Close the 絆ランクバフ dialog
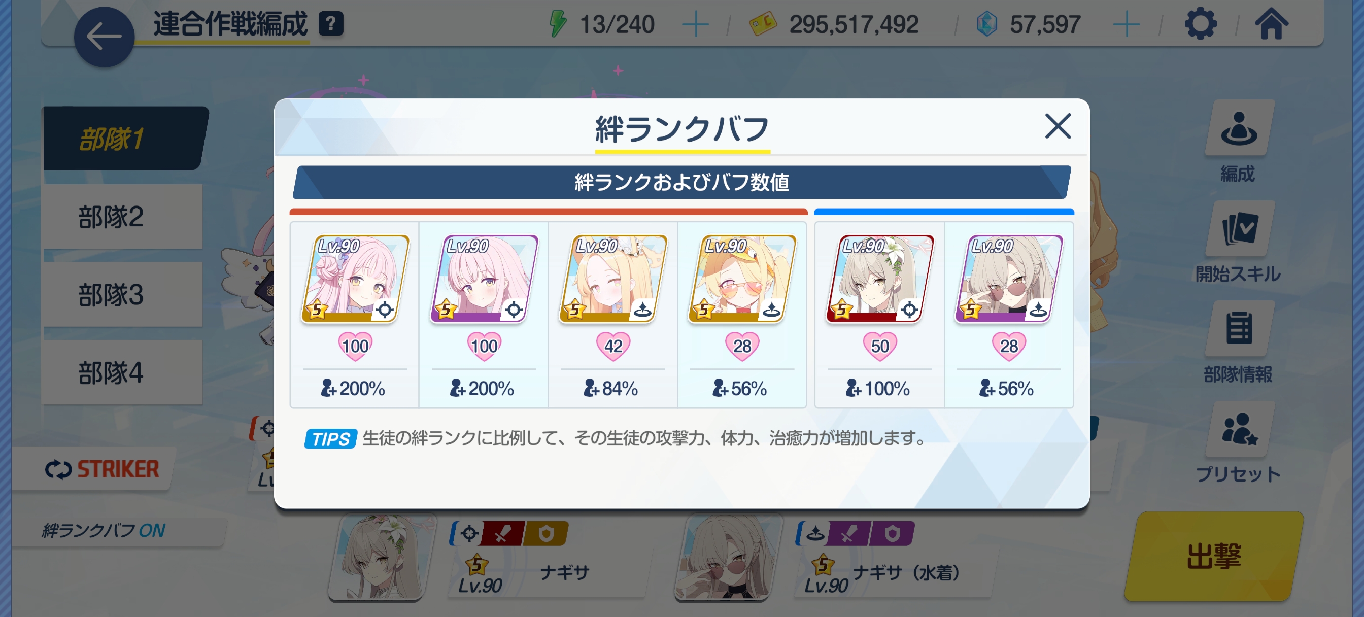 [x=1058, y=126]
